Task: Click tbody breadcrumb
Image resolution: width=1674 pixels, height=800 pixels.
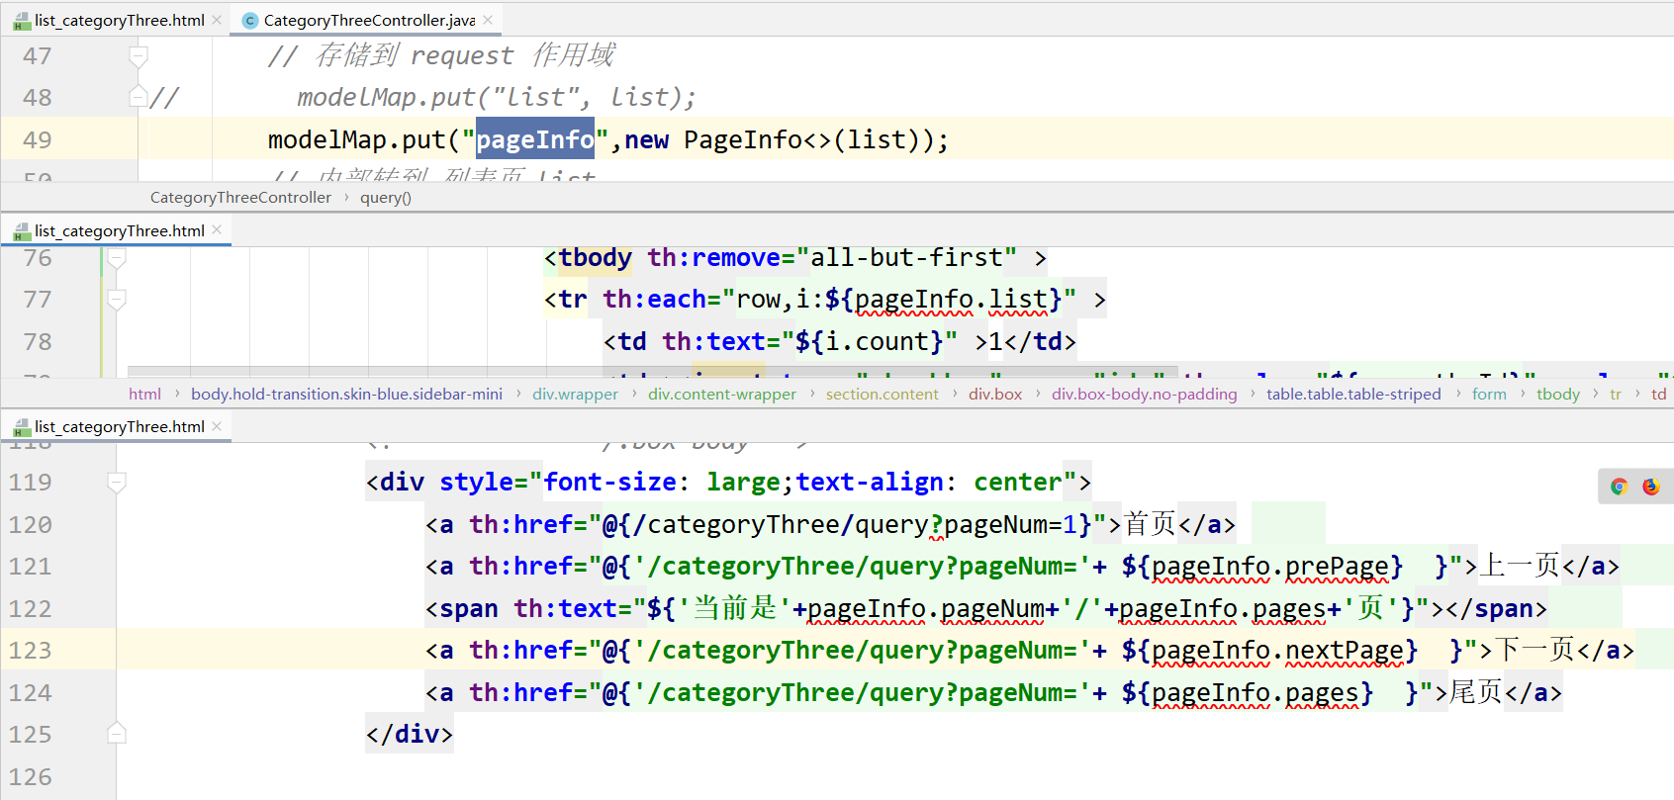Action: coord(1558,394)
